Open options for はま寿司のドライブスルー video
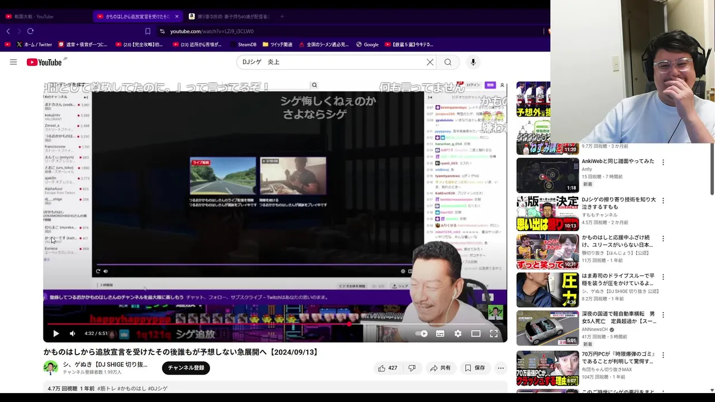 pyautogui.click(x=663, y=276)
